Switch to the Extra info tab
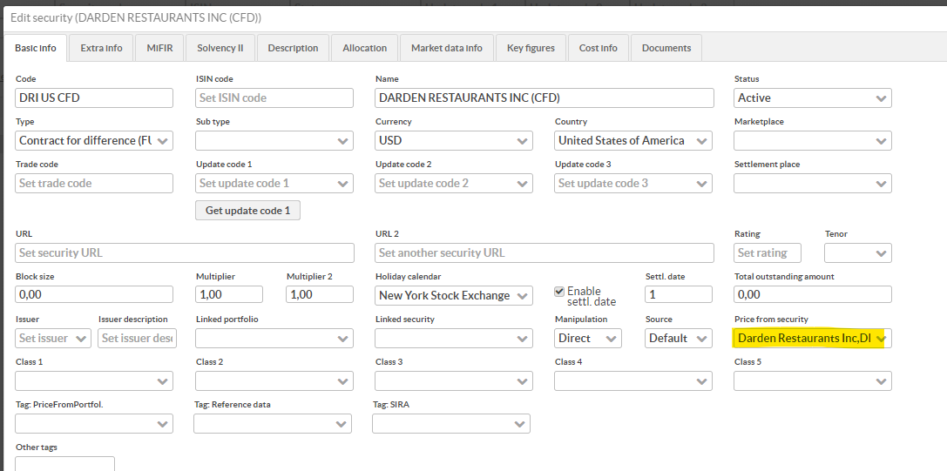The image size is (947, 471). (101, 48)
